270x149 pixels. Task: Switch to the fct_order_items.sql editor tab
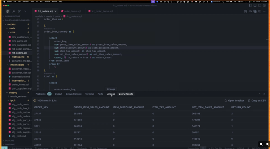tap(102, 11)
